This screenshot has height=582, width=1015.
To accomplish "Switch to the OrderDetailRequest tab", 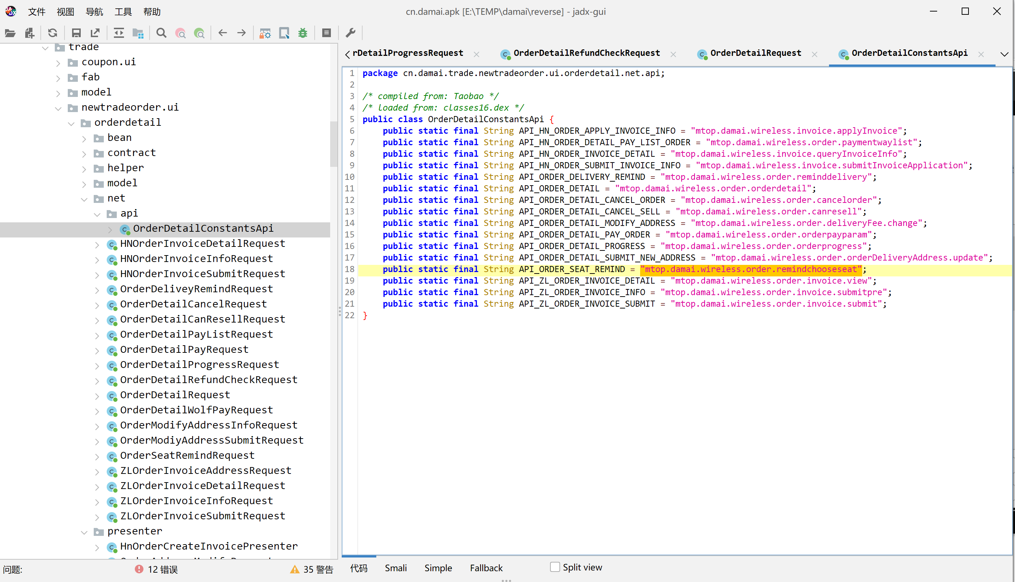I will click(755, 53).
